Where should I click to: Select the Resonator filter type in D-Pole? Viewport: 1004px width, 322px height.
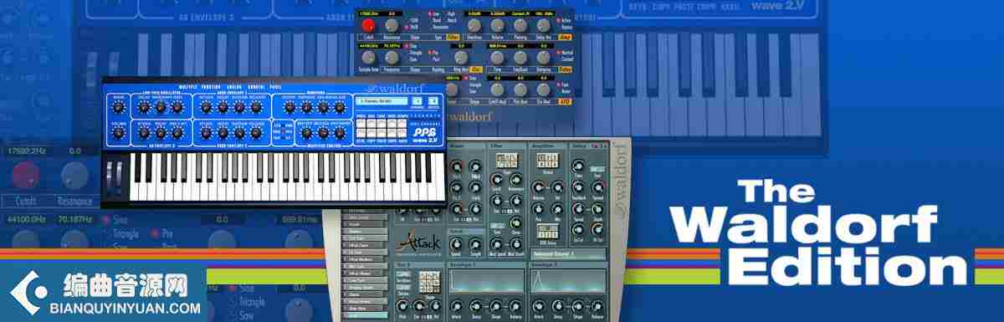click(x=440, y=27)
